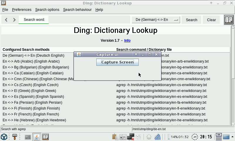
Task: Open the Search behaviour menu
Action: pyautogui.click(x=77, y=10)
